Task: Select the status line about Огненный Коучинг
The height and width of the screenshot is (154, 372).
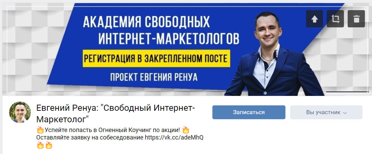Action: click(113, 130)
